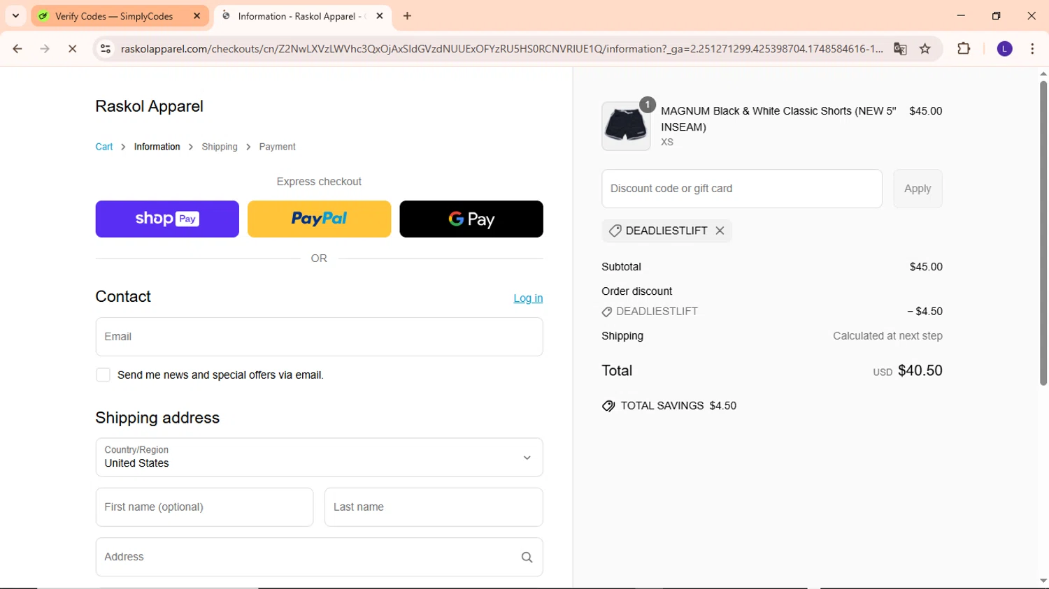Screen dimensions: 1049x589
Task: Open the Chrome three-dot menu
Action: coord(1032,49)
